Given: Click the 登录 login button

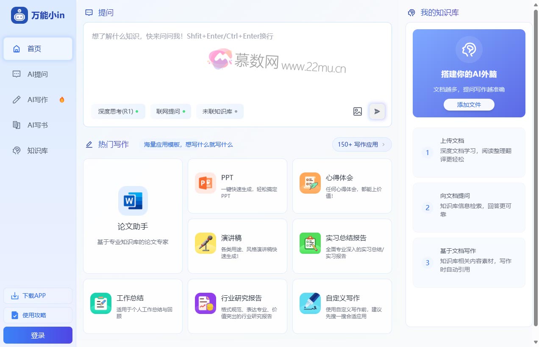Looking at the screenshot, I should click(38, 335).
